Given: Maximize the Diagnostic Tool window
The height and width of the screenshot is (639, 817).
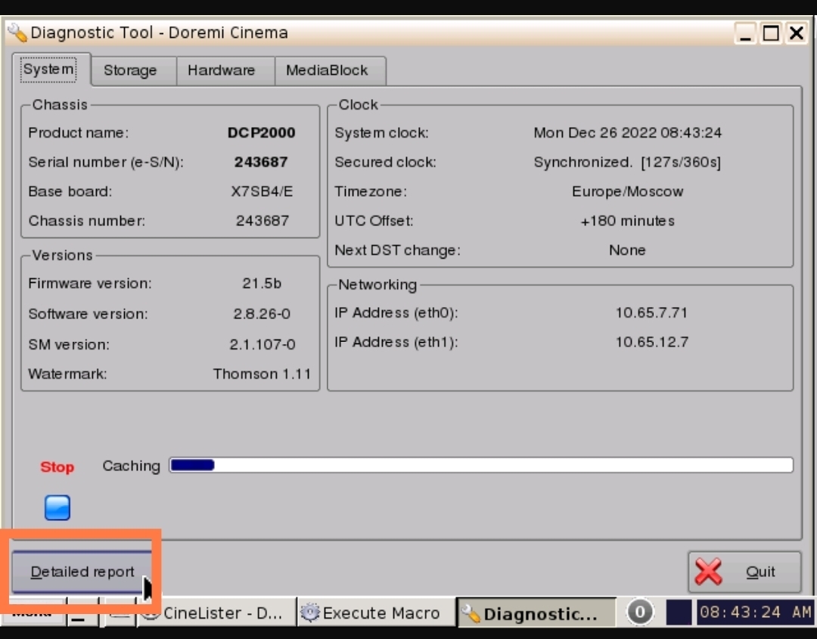Looking at the screenshot, I should tap(771, 33).
